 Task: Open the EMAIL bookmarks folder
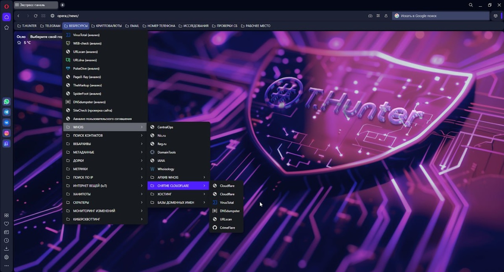pos(132,26)
